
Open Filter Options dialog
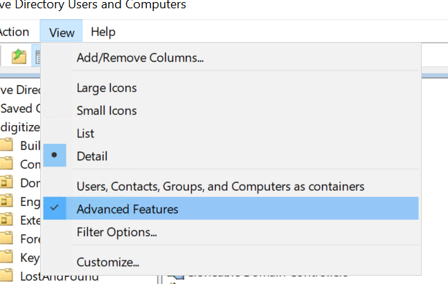[116, 231]
